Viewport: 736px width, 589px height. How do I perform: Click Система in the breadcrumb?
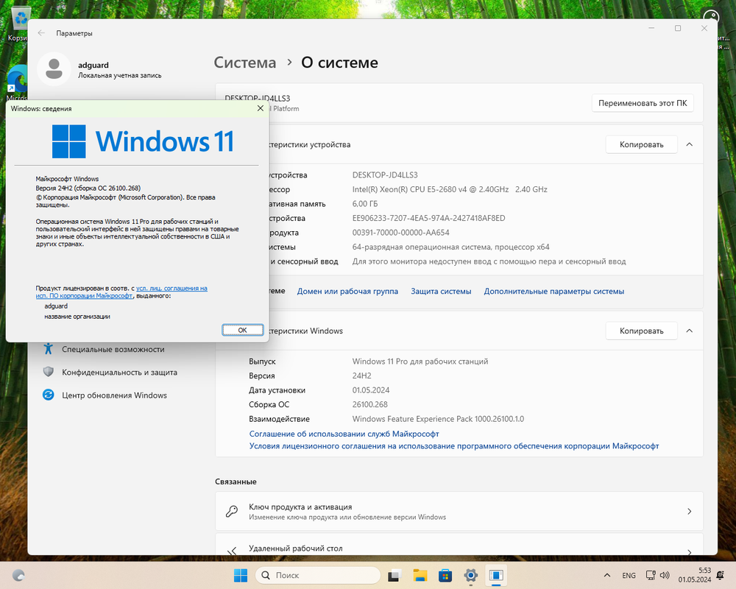[x=245, y=63]
